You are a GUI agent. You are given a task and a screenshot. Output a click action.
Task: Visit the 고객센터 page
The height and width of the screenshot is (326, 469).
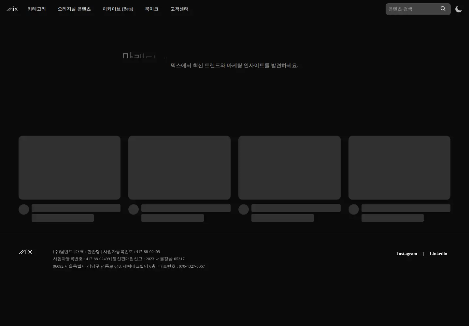[x=179, y=9]
